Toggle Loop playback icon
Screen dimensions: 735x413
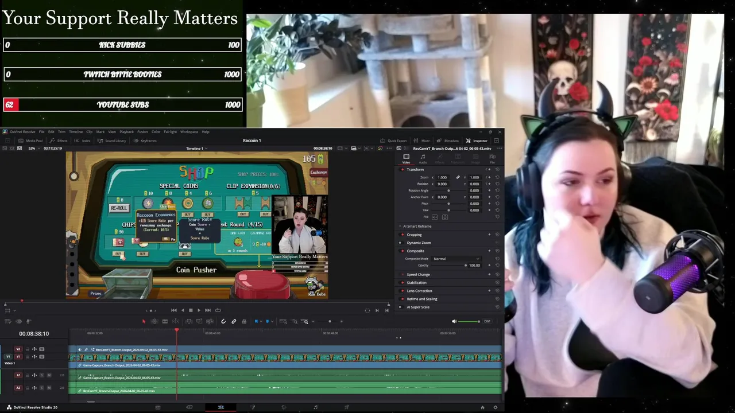point(218,310)
